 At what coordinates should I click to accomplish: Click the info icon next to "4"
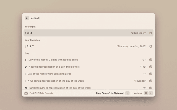point(151,88)
